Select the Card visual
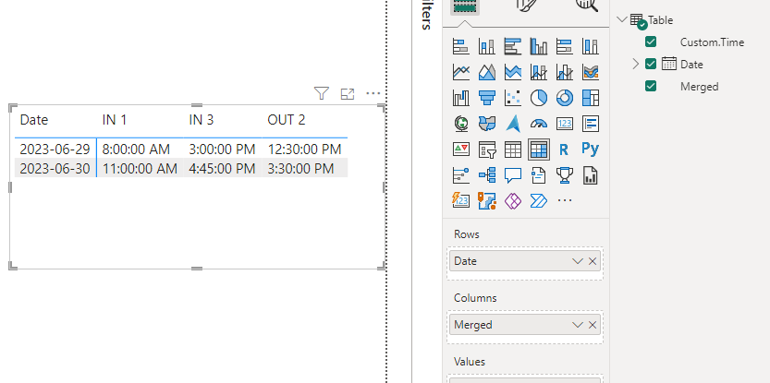Viewport: 770px width, 383px height. point(565,124)
